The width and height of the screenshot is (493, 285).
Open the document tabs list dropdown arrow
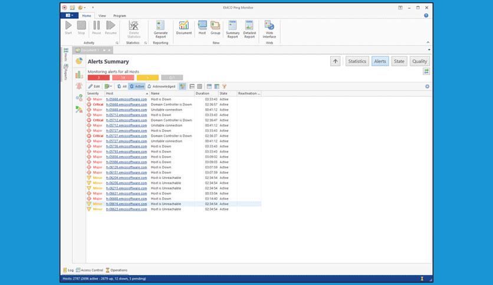point(429,50)
